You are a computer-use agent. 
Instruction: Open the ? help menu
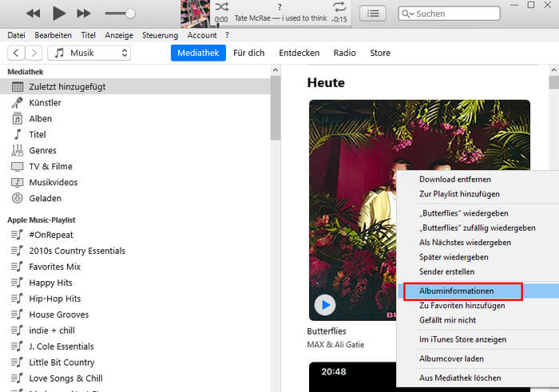click(227, 35)
